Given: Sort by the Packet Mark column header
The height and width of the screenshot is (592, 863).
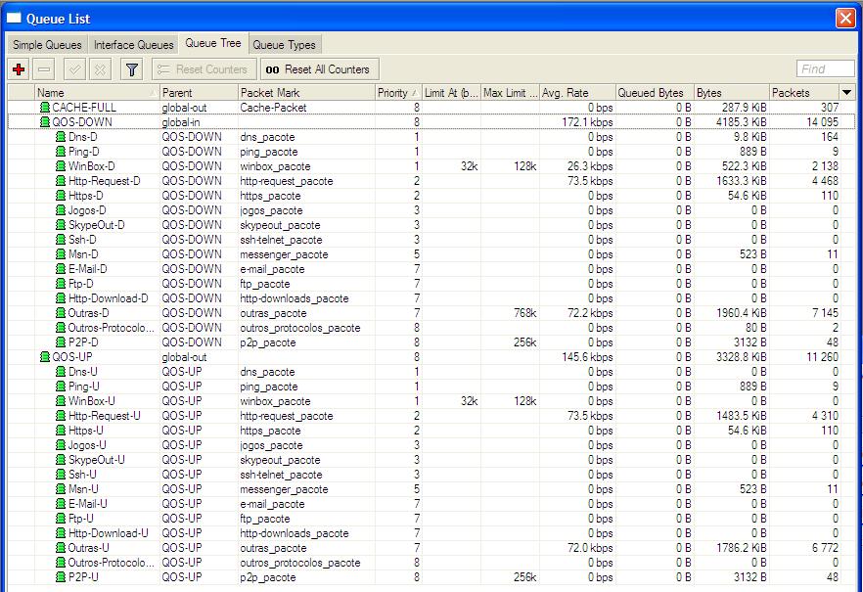Looking at the screenshot, I should click(x=306, y=92).
